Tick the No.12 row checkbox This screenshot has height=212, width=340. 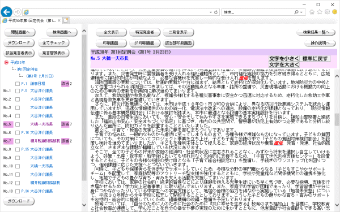tap(18, 183)
